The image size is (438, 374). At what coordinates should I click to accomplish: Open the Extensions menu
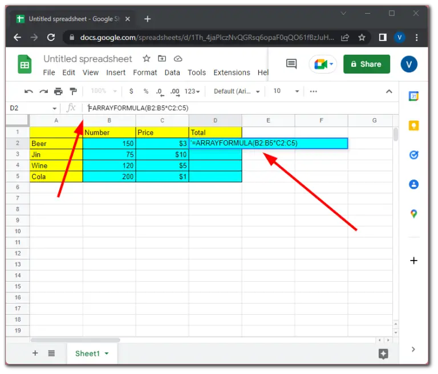[232, 72]
